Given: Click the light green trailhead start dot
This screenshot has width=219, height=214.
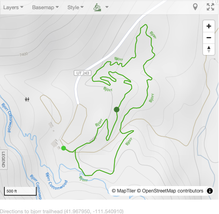Looking at the screenshot, I should [x=63, y=148].
